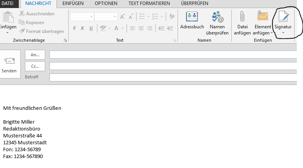
Task: Align text right
Action: pos(150,29)
